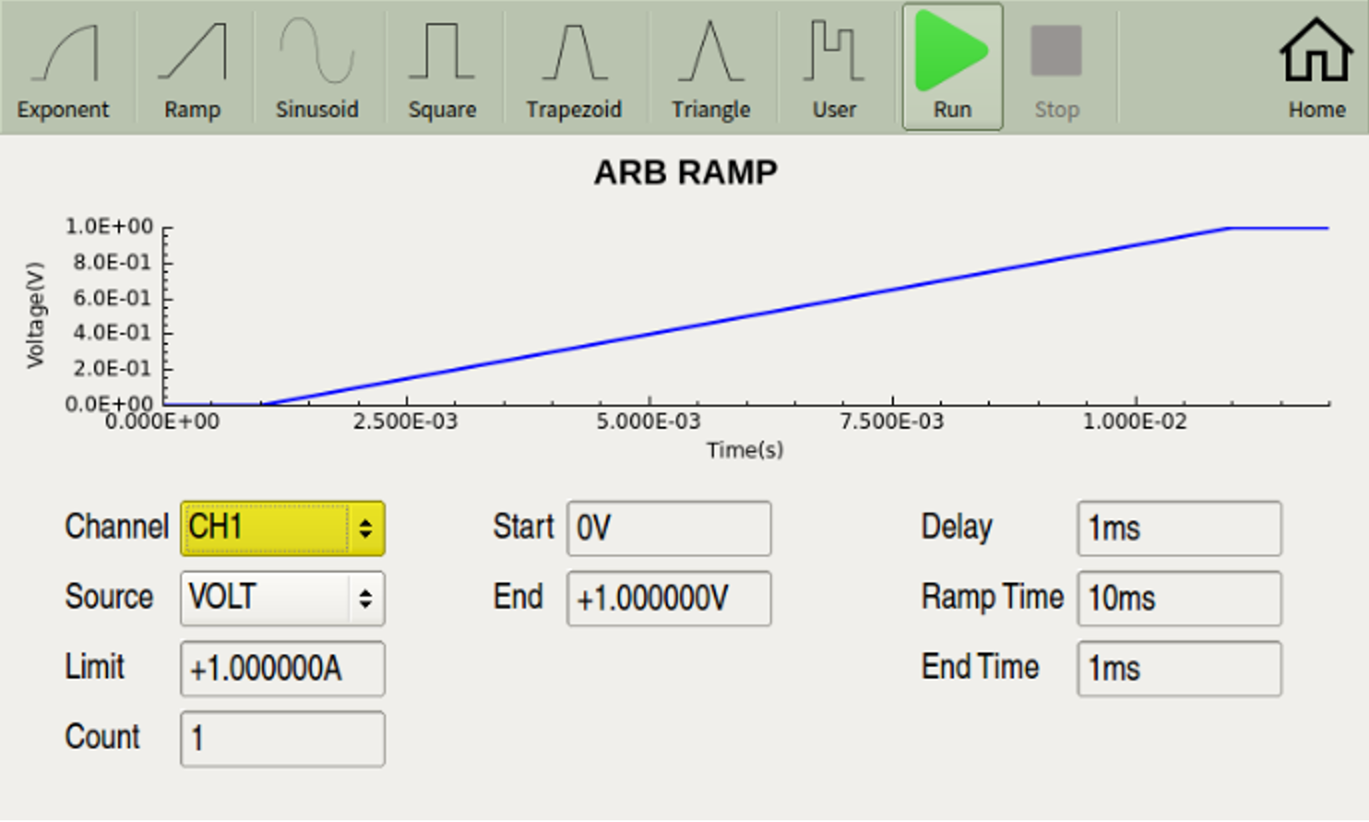Modify the End Time field
Image resolution: width=1369 pixels, height=822 pixels.
[x=1178, y=668]
